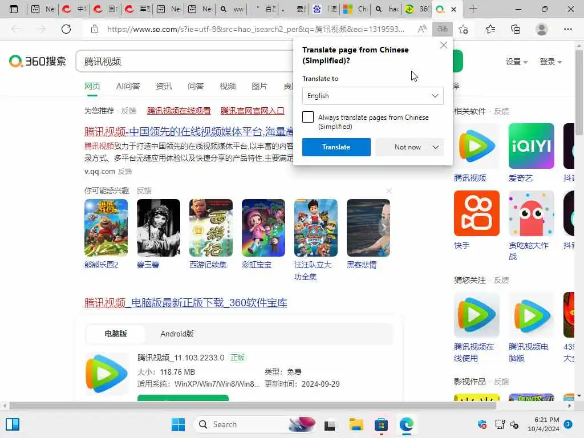Select the 网页 search tab
The width and height of the screenshot is (584, 438).
[x=92, y=87]
